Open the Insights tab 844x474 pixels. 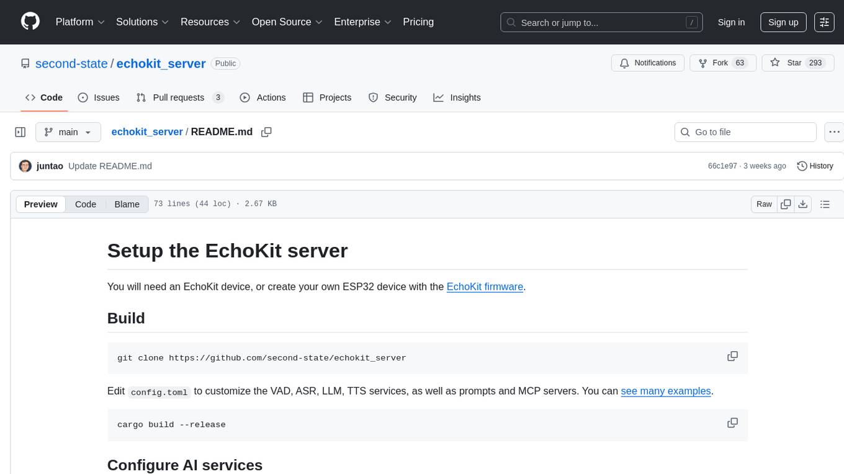point(457,97)
